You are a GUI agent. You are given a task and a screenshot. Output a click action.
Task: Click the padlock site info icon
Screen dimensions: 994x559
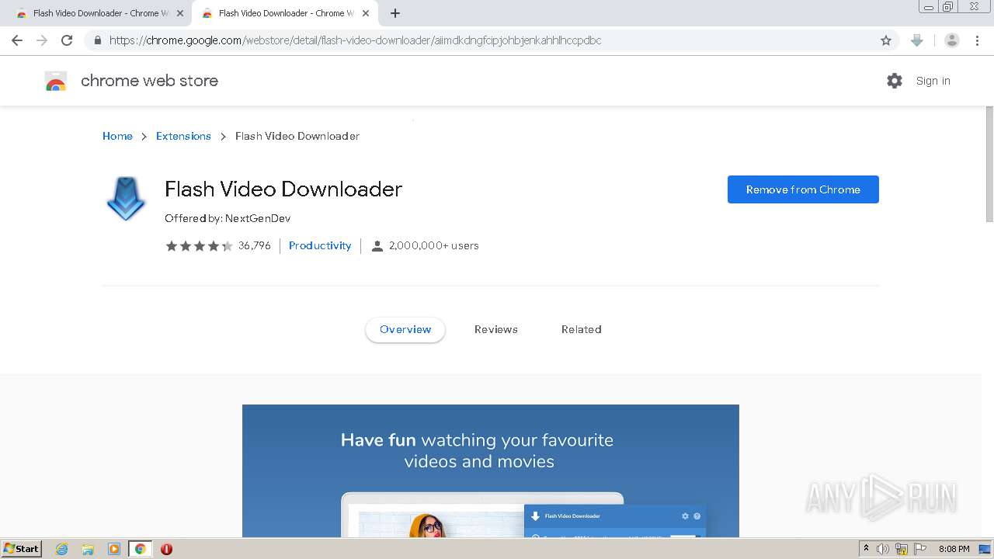point(97,40)
